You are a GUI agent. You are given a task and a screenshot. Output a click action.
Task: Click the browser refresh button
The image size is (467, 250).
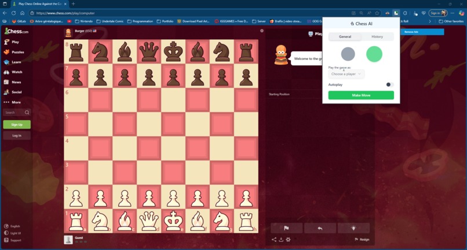click(x=14, y=13)
